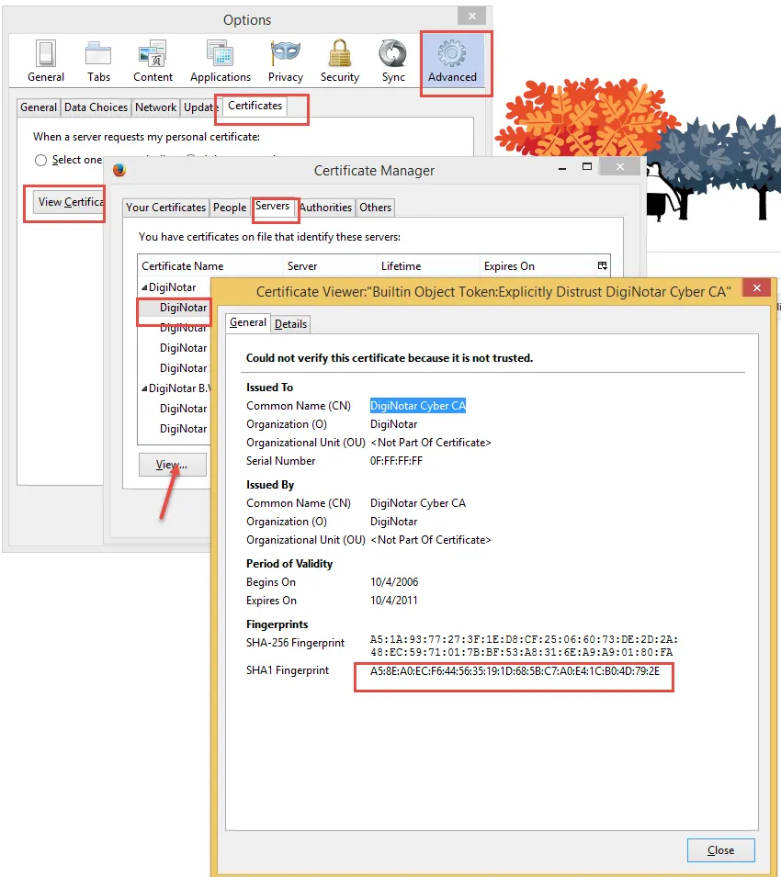This screenshot has height=877, width=781.
Task: Close the Certificate Viewer window with X
Action: (x=756, y=288)
